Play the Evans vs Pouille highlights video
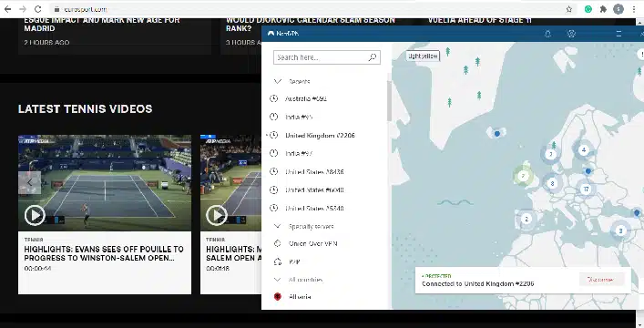Viewport: 644px width, 328px height. tap(35, 215)
